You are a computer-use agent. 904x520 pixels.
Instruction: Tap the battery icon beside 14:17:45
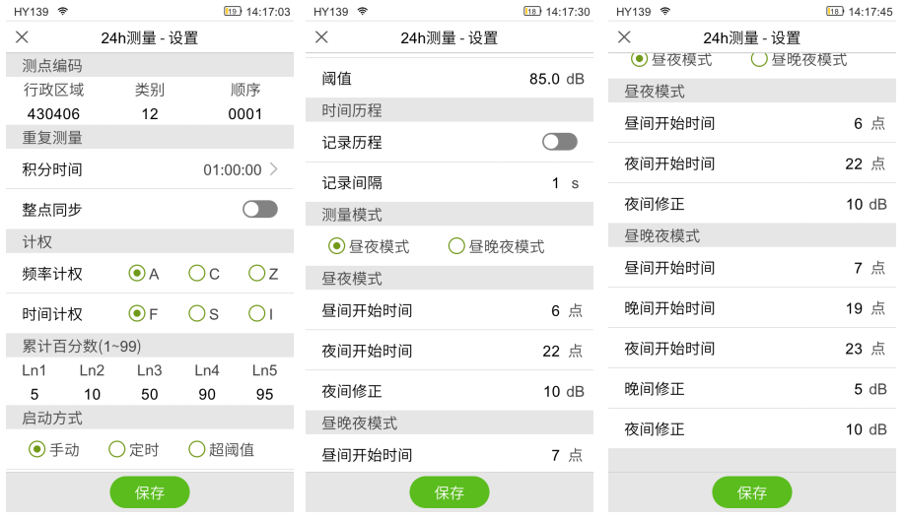click(834, 12)
